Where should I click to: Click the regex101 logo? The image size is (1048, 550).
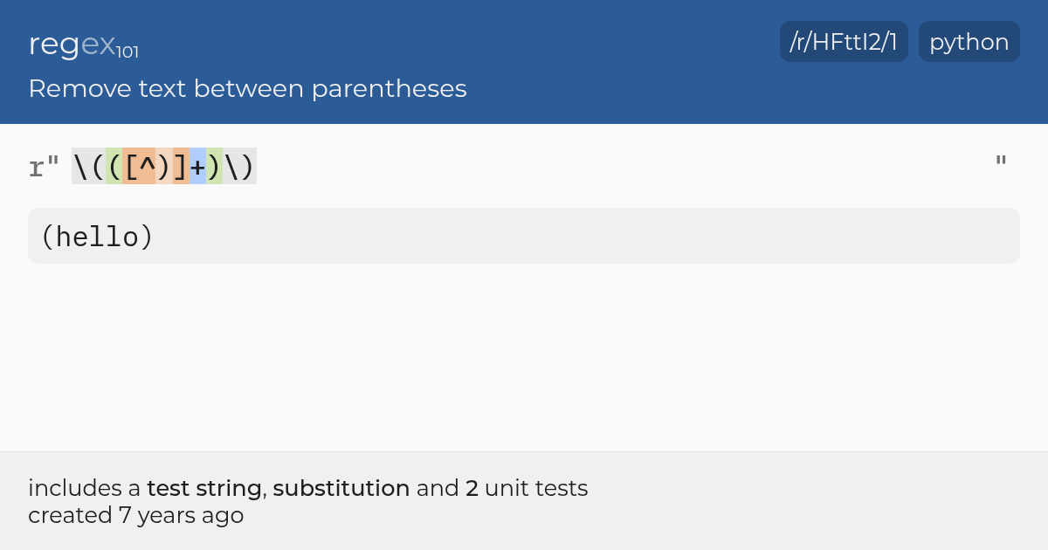[x=84, y=44]
